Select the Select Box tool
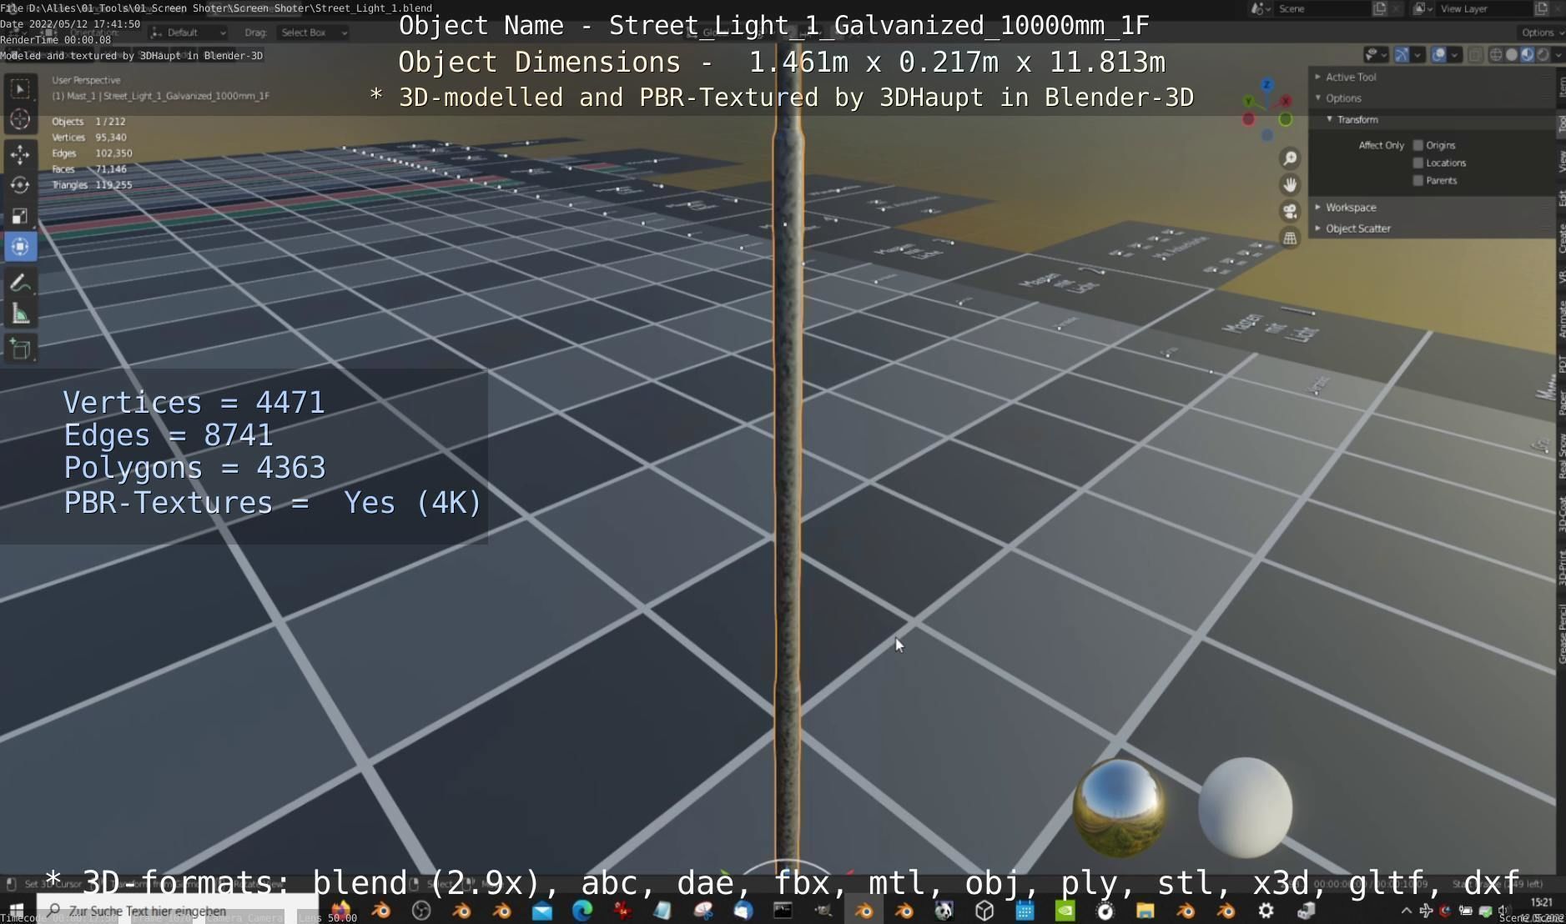The height and width of the screenshot is (924, 1566). 20,88
